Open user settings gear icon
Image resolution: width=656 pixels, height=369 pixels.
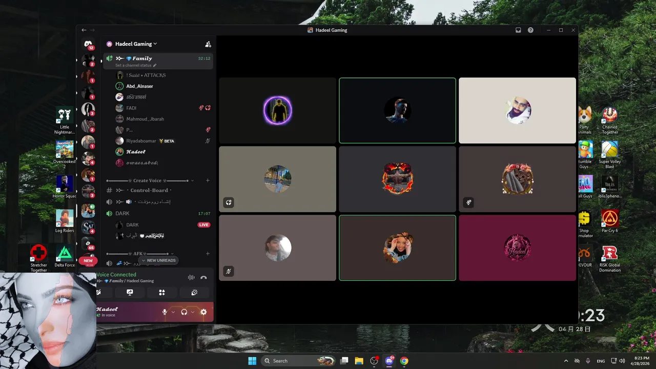coord(203,312)
